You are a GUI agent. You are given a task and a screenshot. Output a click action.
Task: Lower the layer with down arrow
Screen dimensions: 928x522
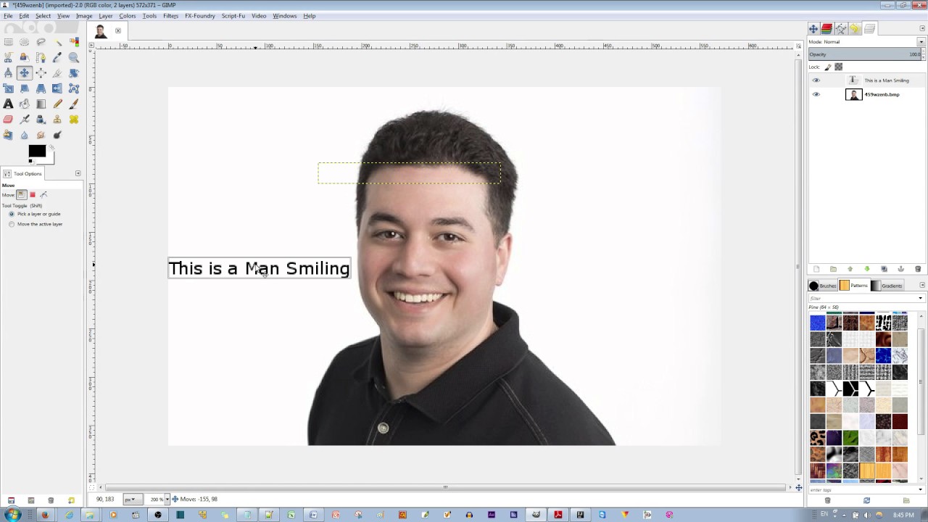coord(867,269)
